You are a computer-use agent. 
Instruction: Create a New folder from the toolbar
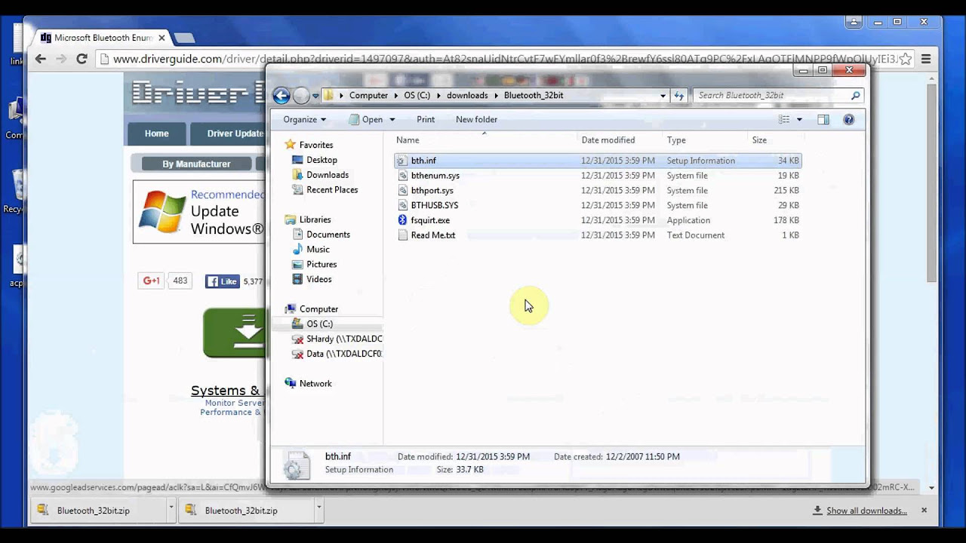tap(476, 119)
